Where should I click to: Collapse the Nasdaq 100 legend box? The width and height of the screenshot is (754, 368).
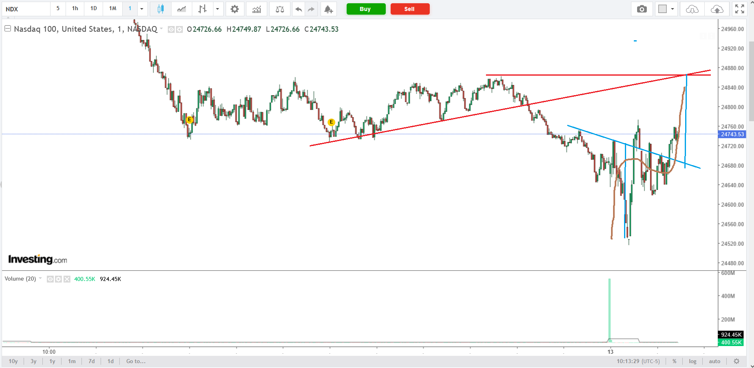(7, 29)
